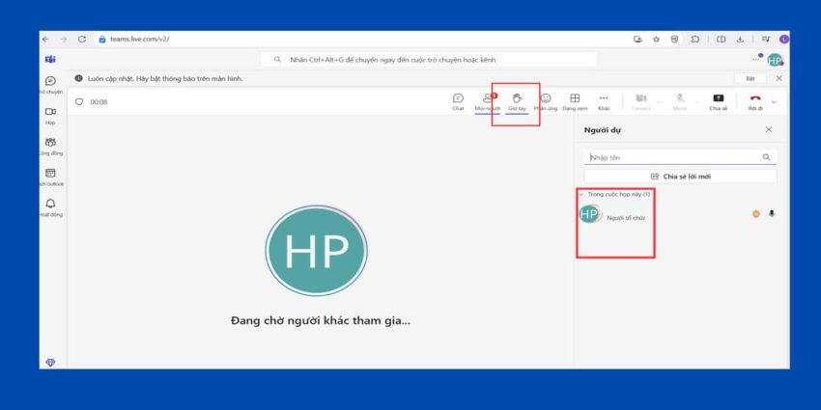This screenshot has width=821, height=410.
Task: Open browser split screen icon
Action: tap(721, 40)
